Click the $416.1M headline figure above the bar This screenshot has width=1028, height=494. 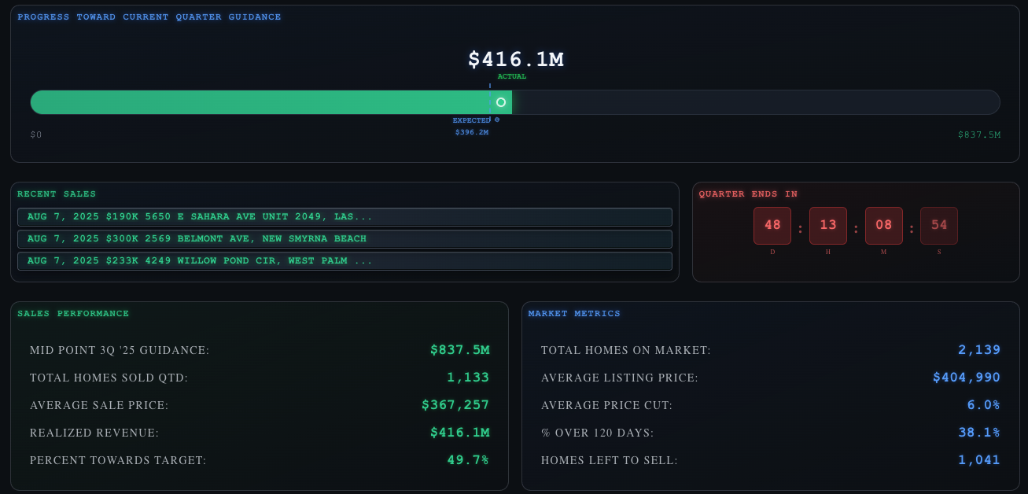(x=516, y=60)
